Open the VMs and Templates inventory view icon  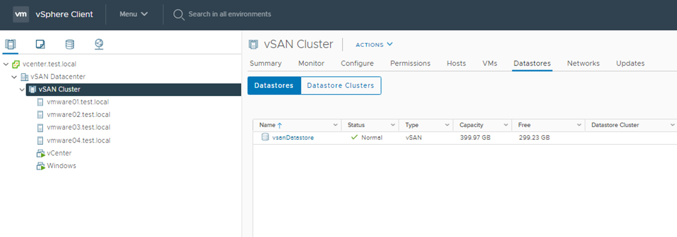[40, 44]
